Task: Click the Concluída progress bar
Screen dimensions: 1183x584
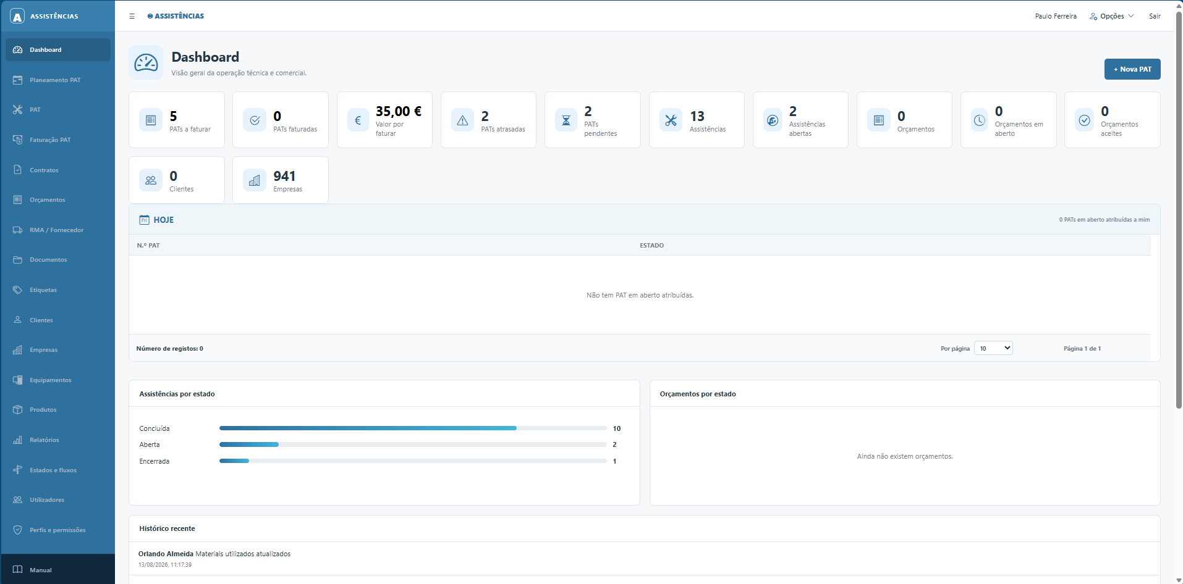Action: point(413,428)
